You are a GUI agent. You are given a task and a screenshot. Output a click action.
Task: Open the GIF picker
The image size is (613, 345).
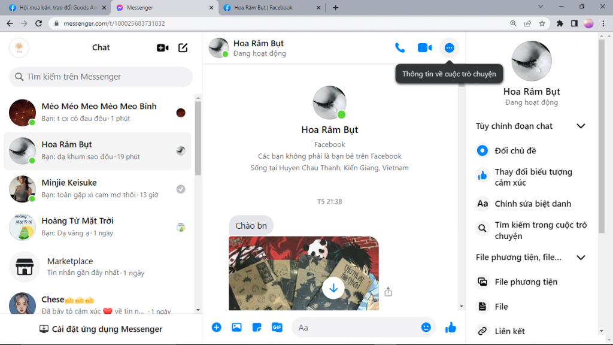[277, 328]
